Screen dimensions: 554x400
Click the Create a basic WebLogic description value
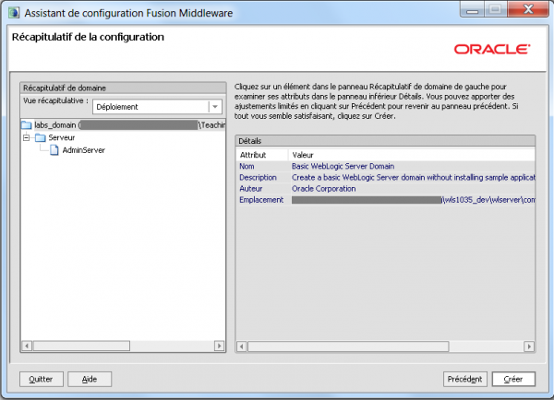(x=413, y=178)
